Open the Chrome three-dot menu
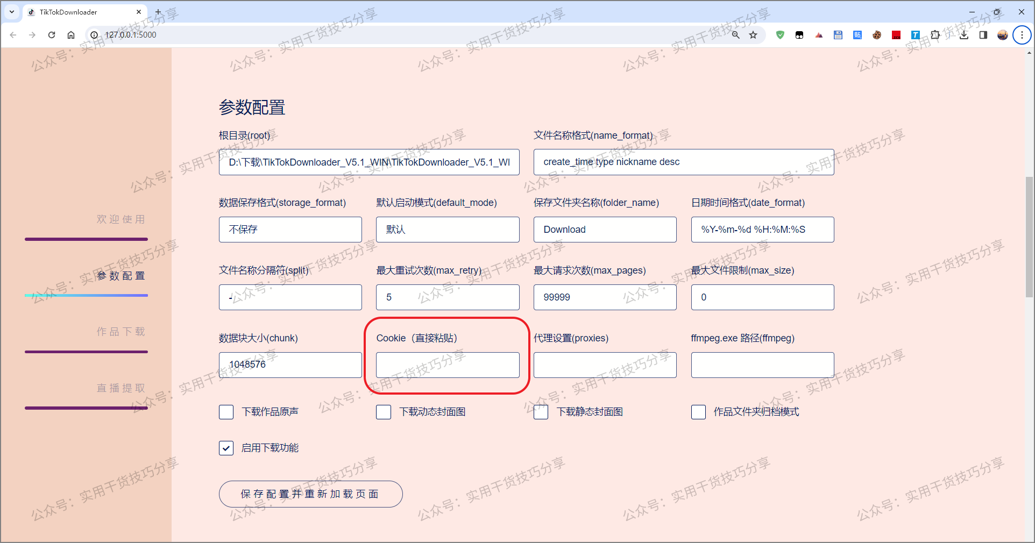Screen dimensions: 1035x543 pyautogui.click(x=1022, y=34)
